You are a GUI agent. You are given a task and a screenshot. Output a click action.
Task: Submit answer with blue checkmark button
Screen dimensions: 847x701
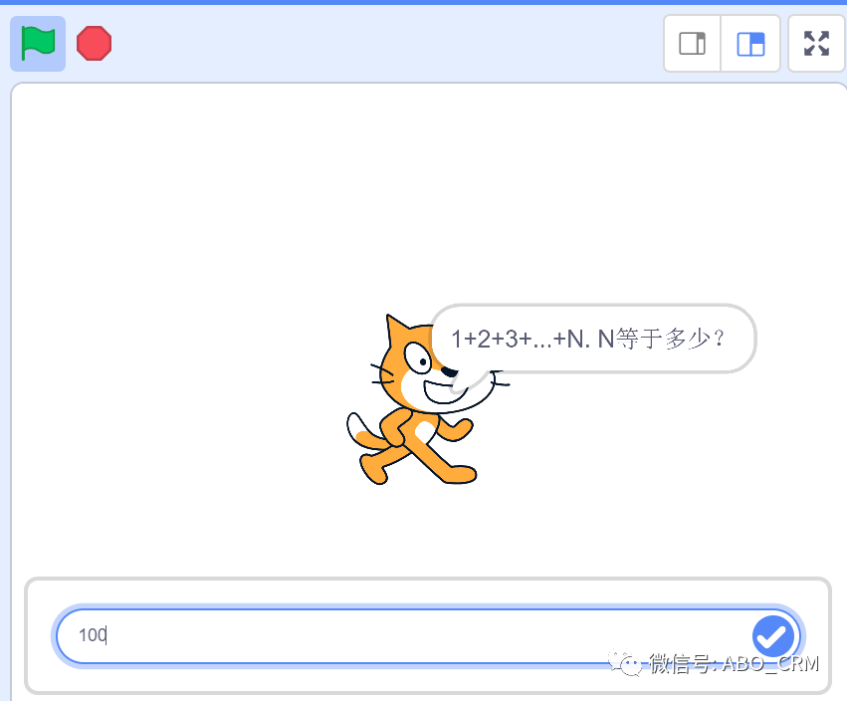[773, 636]
